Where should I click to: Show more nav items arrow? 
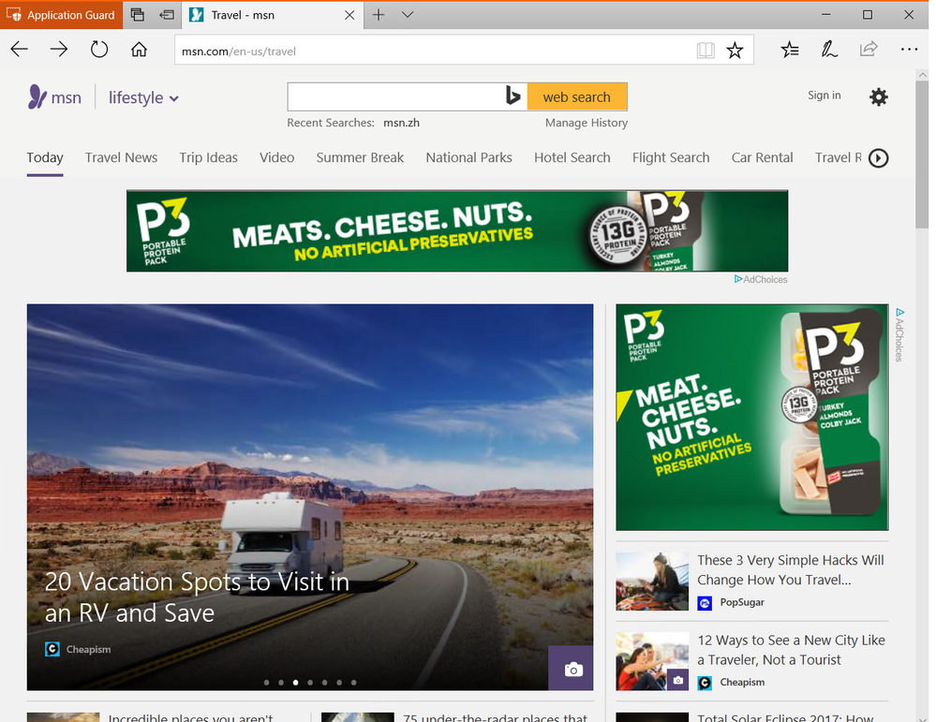[x=878, y=158]
